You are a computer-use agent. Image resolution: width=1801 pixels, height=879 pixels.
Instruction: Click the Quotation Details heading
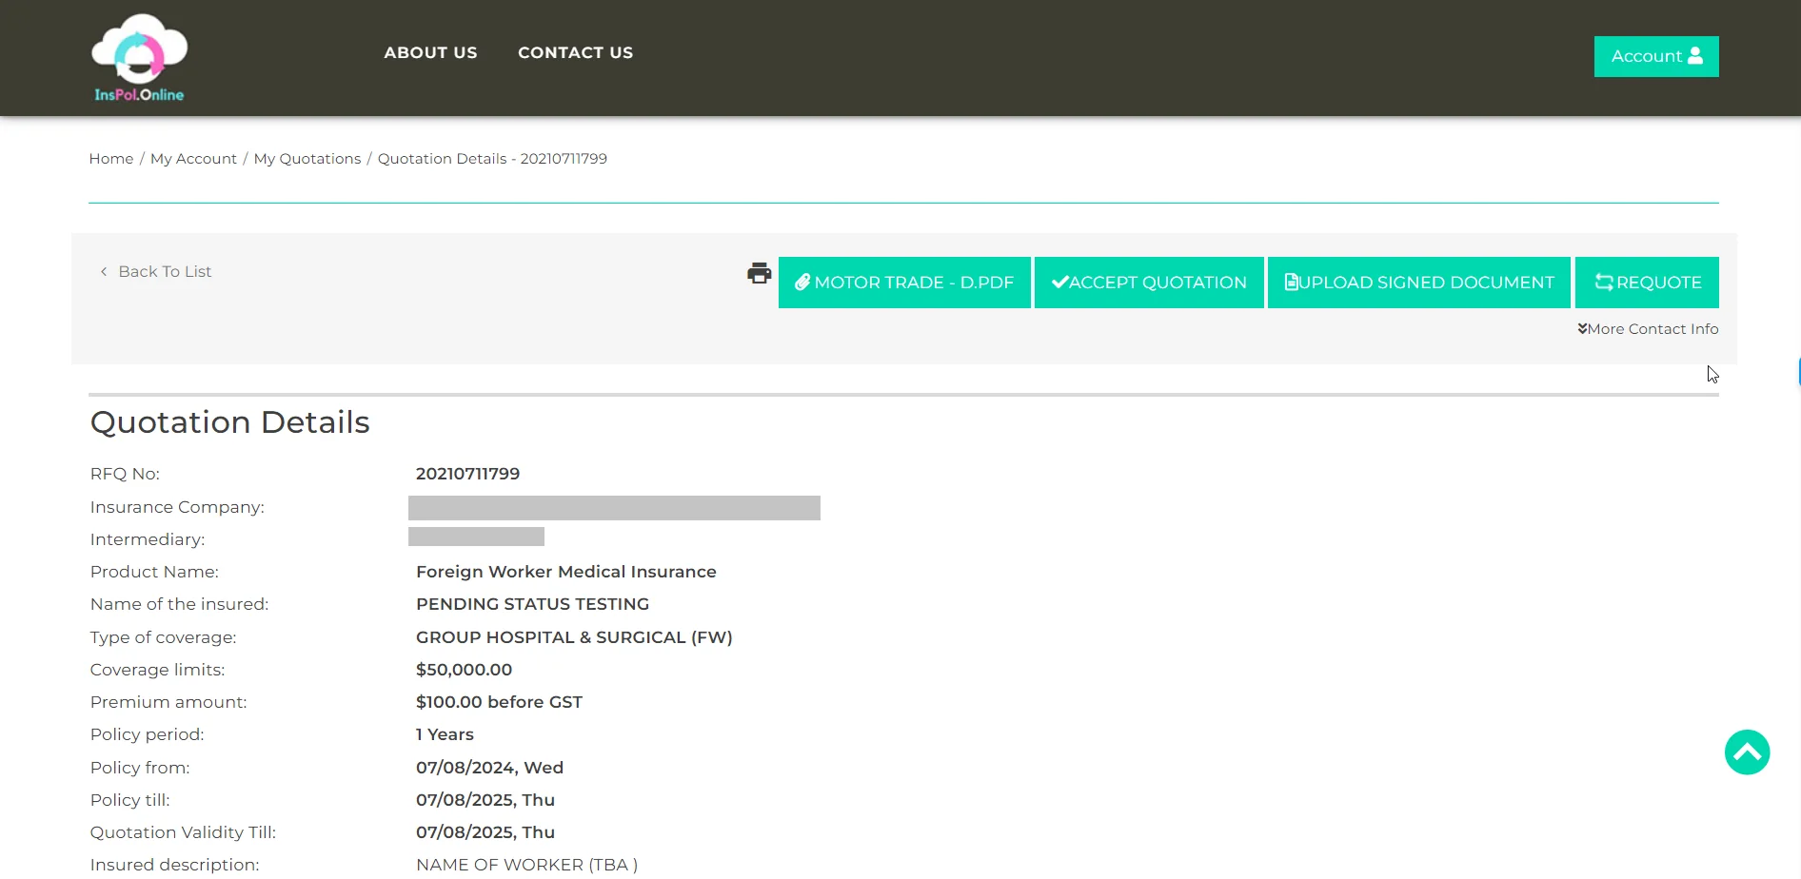click(x=229, y=422)
